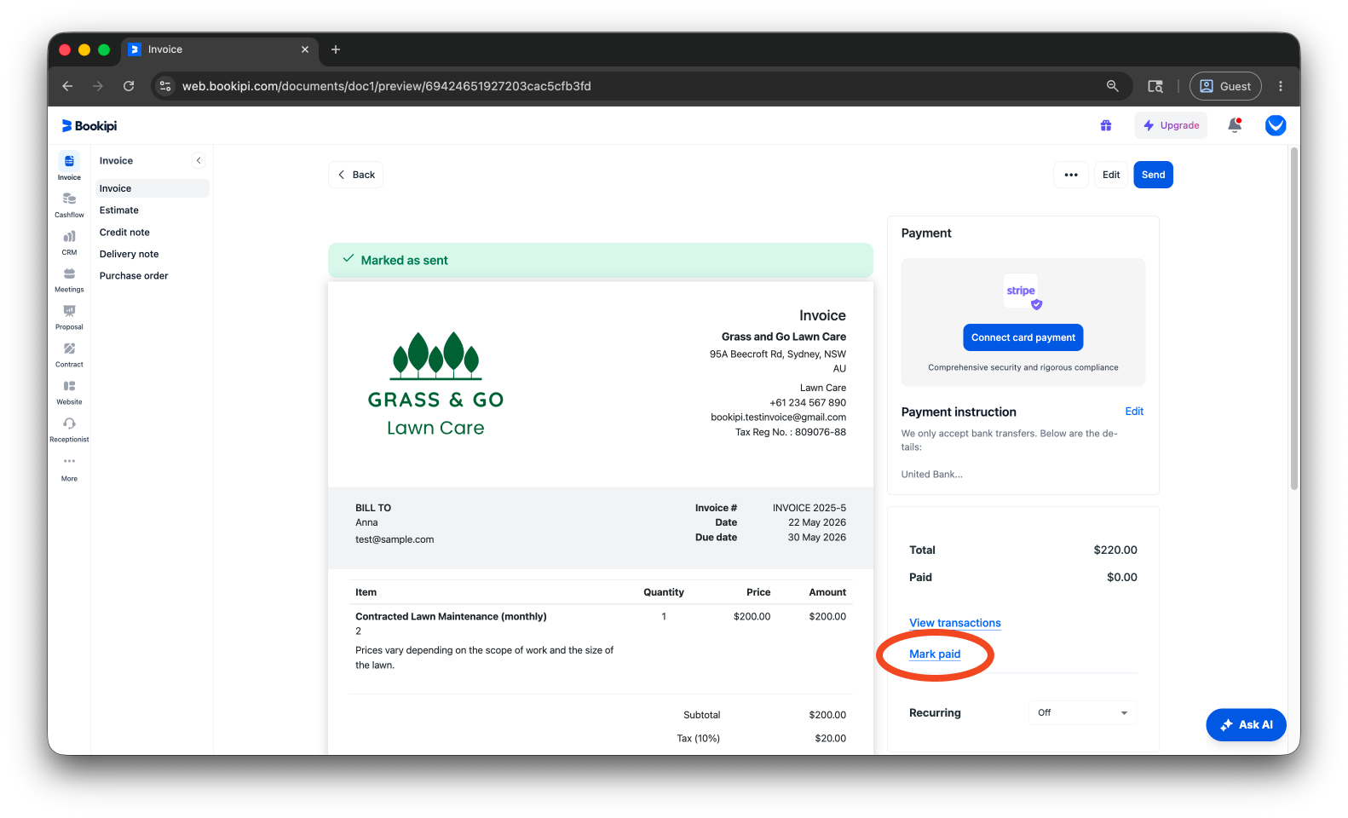Open the Chrome three-dot menu

(1280, 86)
